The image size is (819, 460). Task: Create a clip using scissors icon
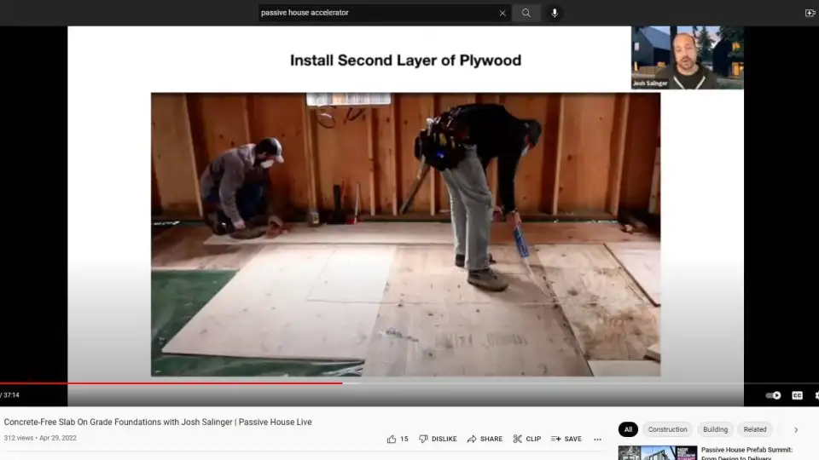(526, 440)
